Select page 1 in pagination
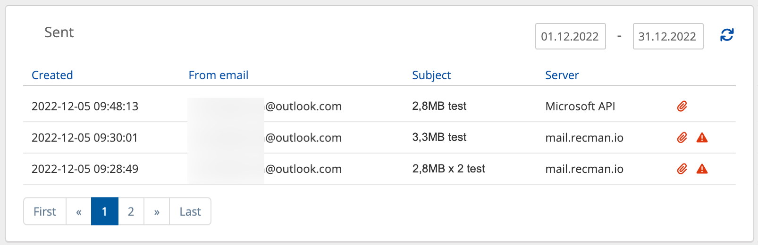 104,212
